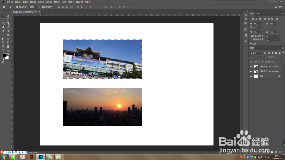Click align left edges button

click(x=59, y=7)
